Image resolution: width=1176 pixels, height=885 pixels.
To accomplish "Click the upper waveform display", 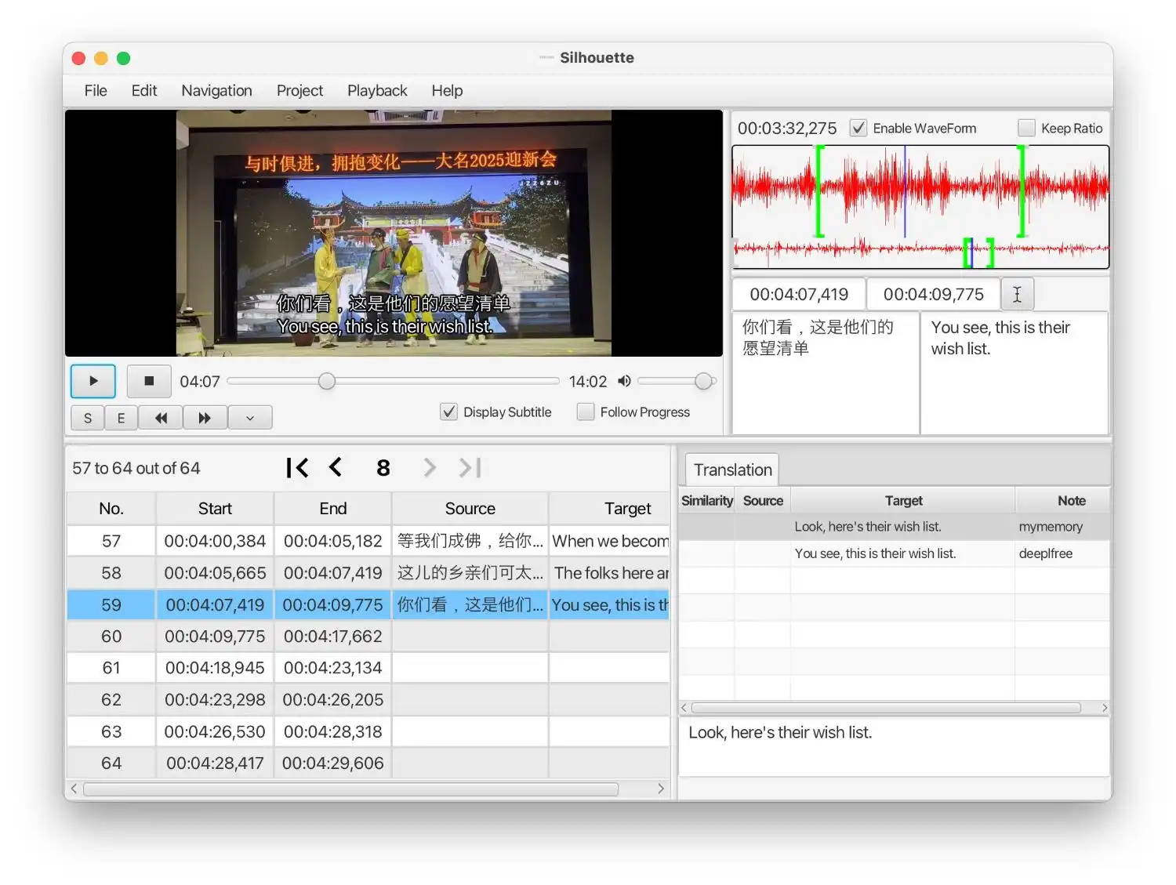I will [x=920, y=190].
